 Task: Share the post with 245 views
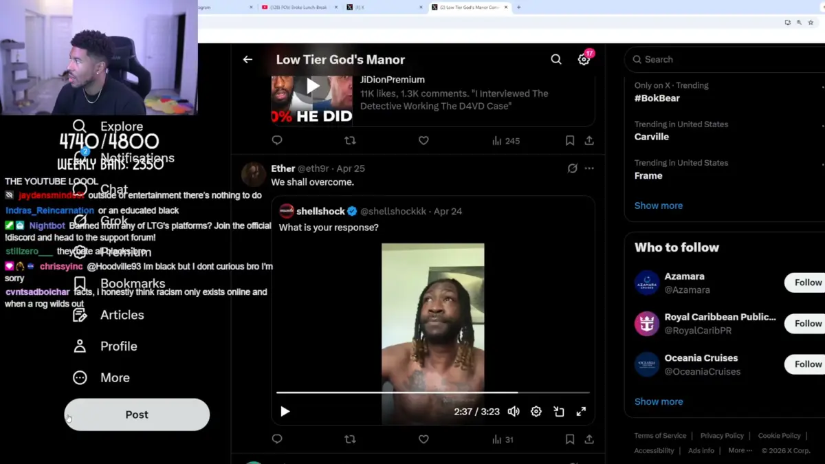coord(589,140)
